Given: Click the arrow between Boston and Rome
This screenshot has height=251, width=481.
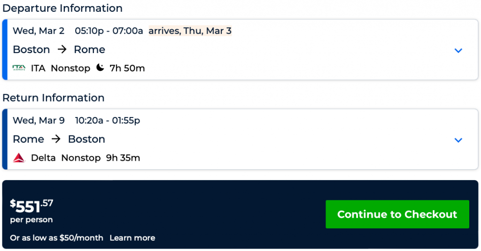Looking at the screenshot, I should (62, 50).
